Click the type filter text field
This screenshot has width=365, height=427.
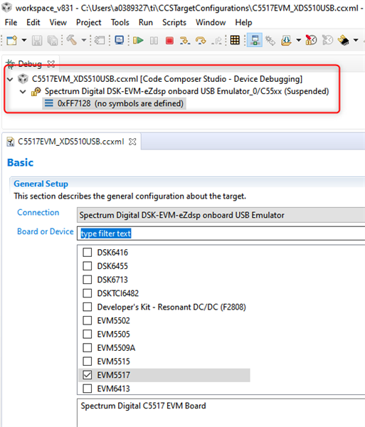(221, 233)
